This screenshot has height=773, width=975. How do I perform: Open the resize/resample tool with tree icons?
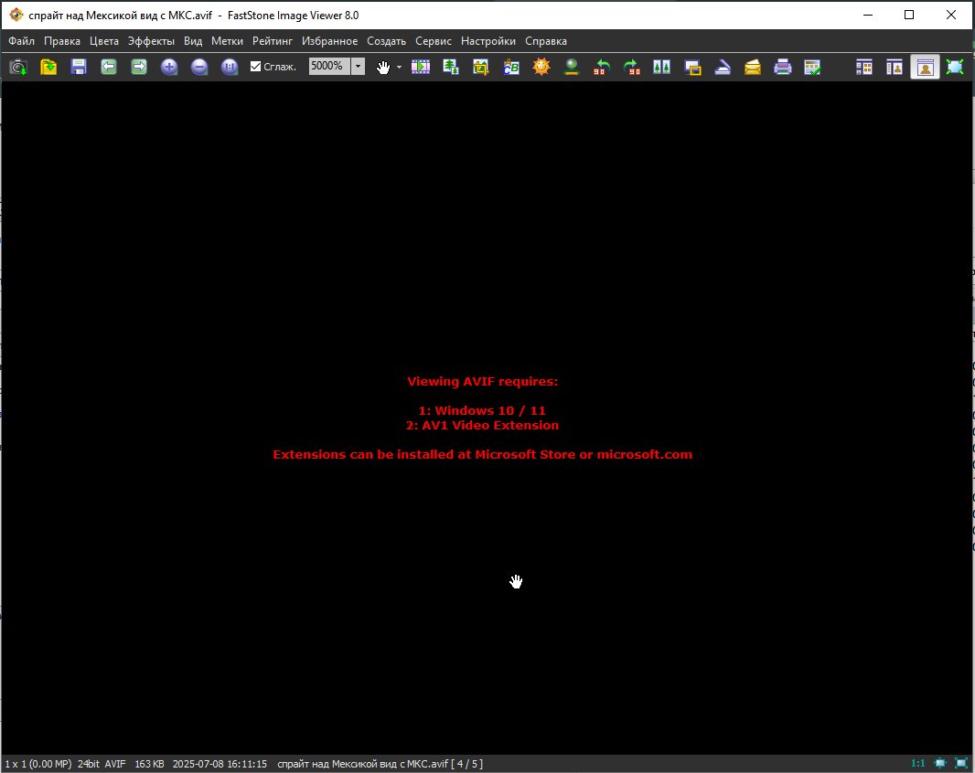pos(451,67)
